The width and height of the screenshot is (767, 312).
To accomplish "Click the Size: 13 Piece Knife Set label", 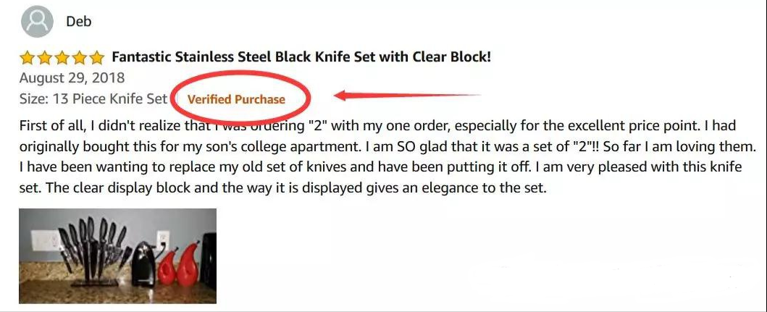I will 93,98.
